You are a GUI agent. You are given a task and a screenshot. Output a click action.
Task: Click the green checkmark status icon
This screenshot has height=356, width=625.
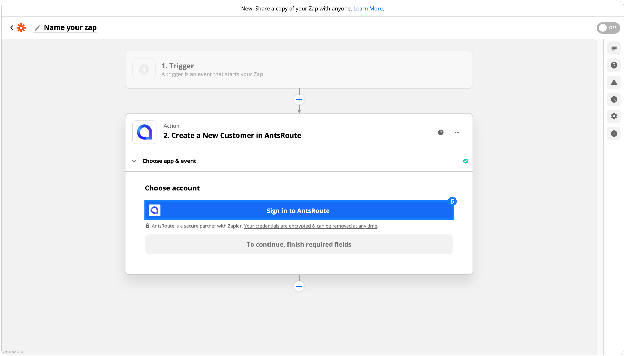(465, 161)
